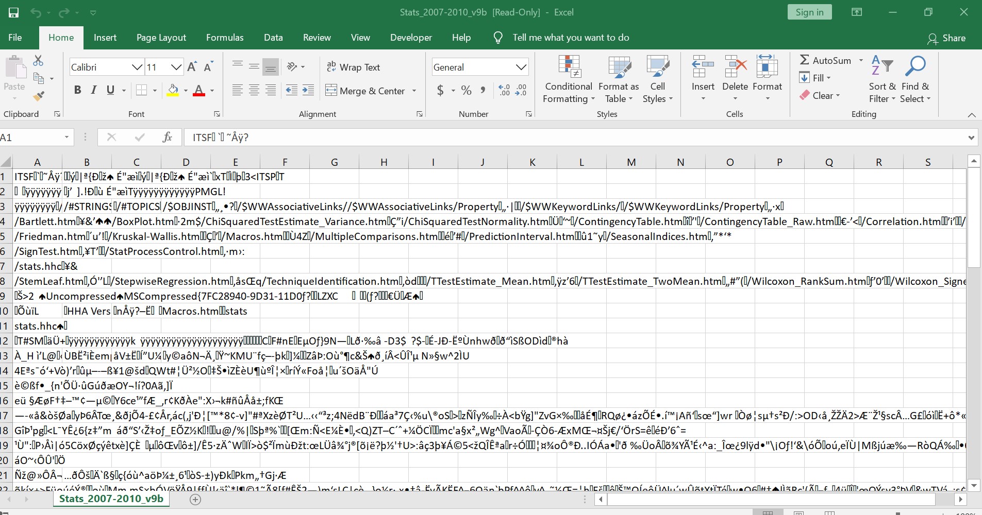
Task: Open the Formulas ribbon tab
Action: (225, 38)
